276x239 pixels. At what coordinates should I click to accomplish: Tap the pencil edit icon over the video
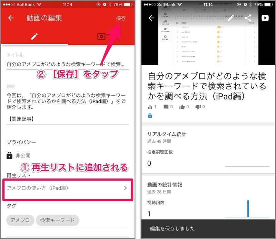231,18
